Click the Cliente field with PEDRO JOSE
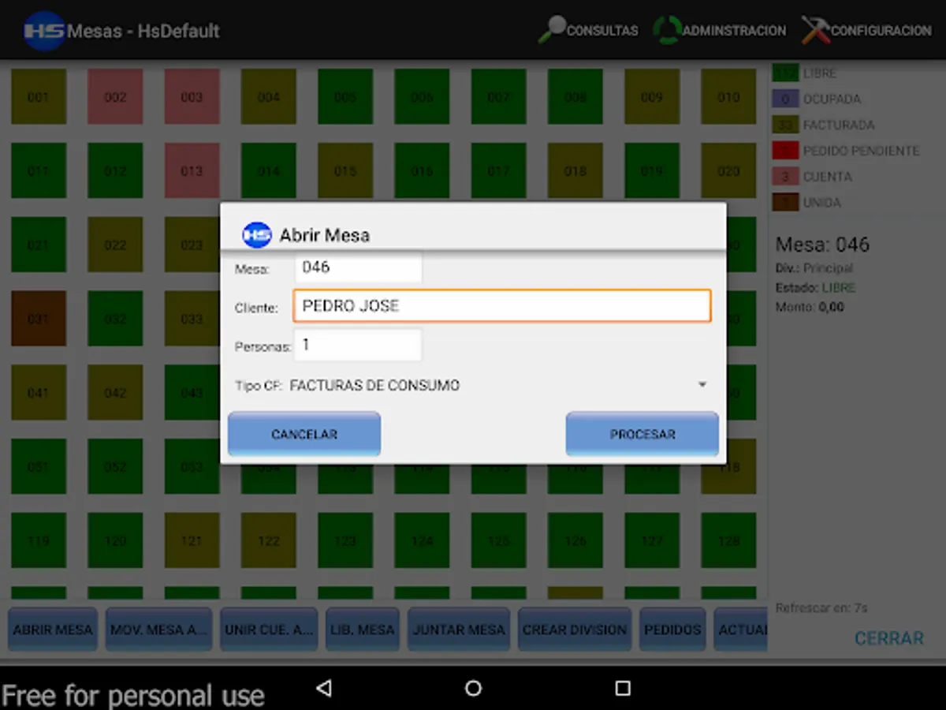Viewport: 946px width, 710px height. tap(502, 305)
